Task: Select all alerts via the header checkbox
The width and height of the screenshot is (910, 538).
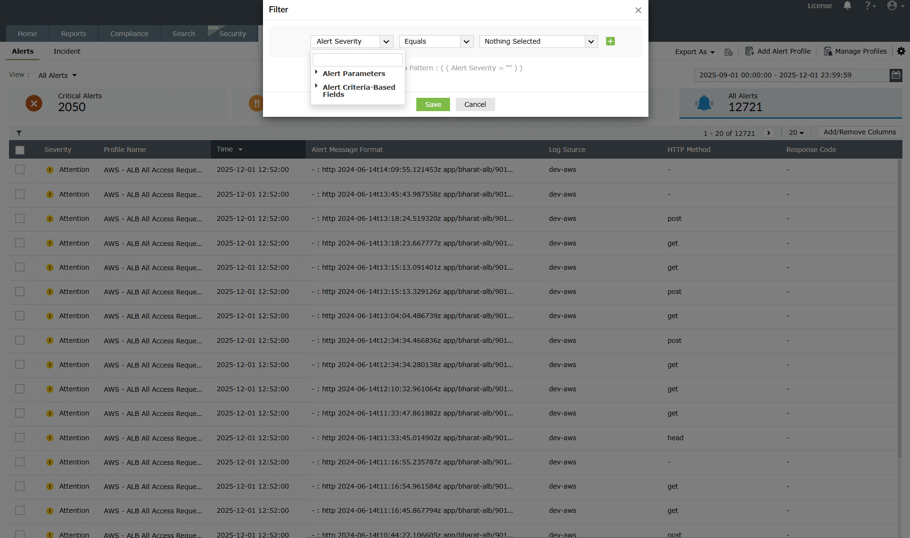Action: click(x=19, y=150)
